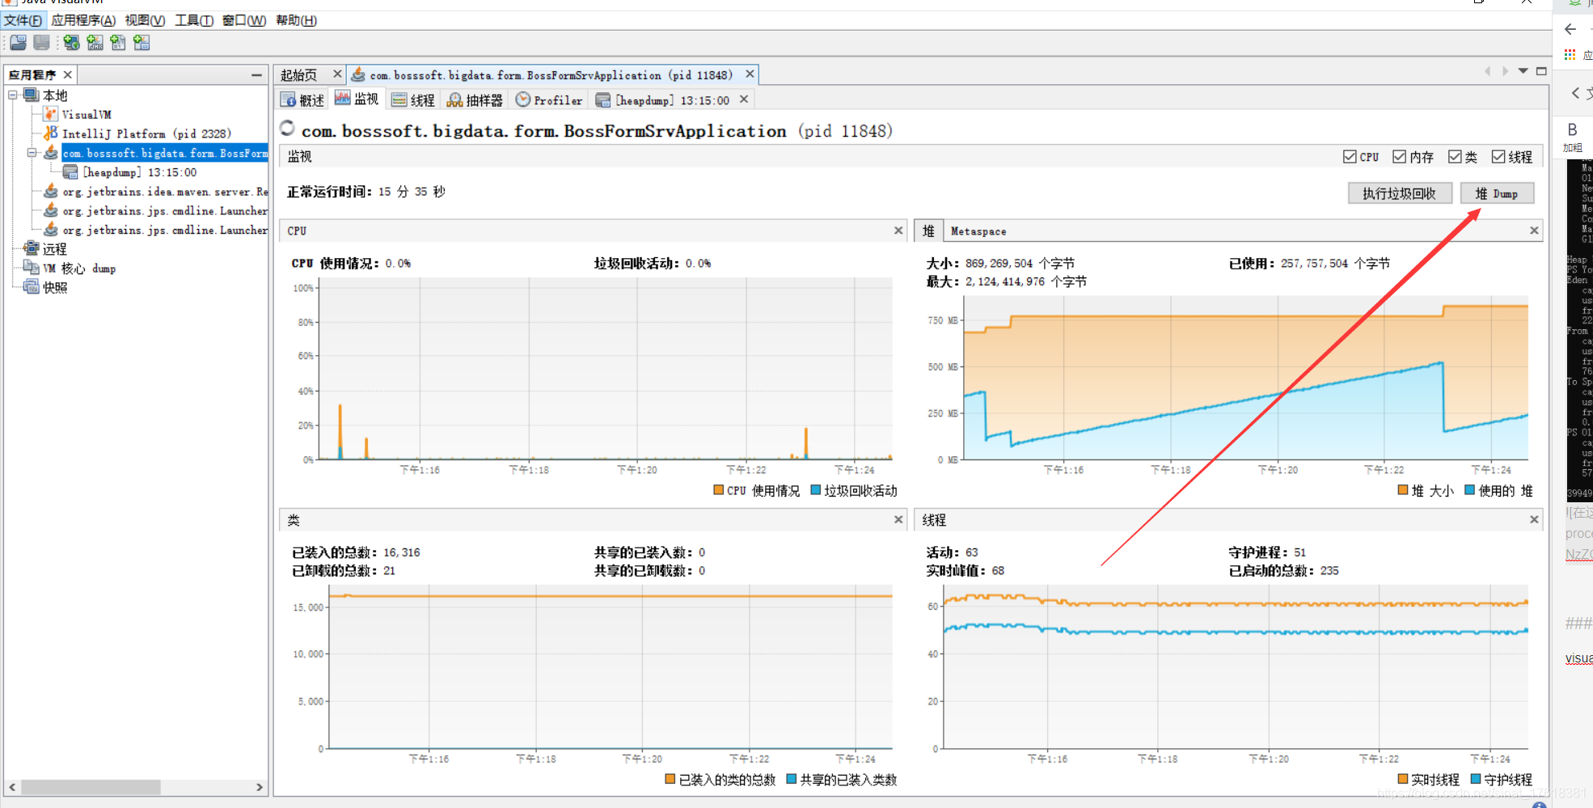Close the heapdump 13:15:00 subtab
This screenshot has width=1593, height=808.
coord(744,99)
